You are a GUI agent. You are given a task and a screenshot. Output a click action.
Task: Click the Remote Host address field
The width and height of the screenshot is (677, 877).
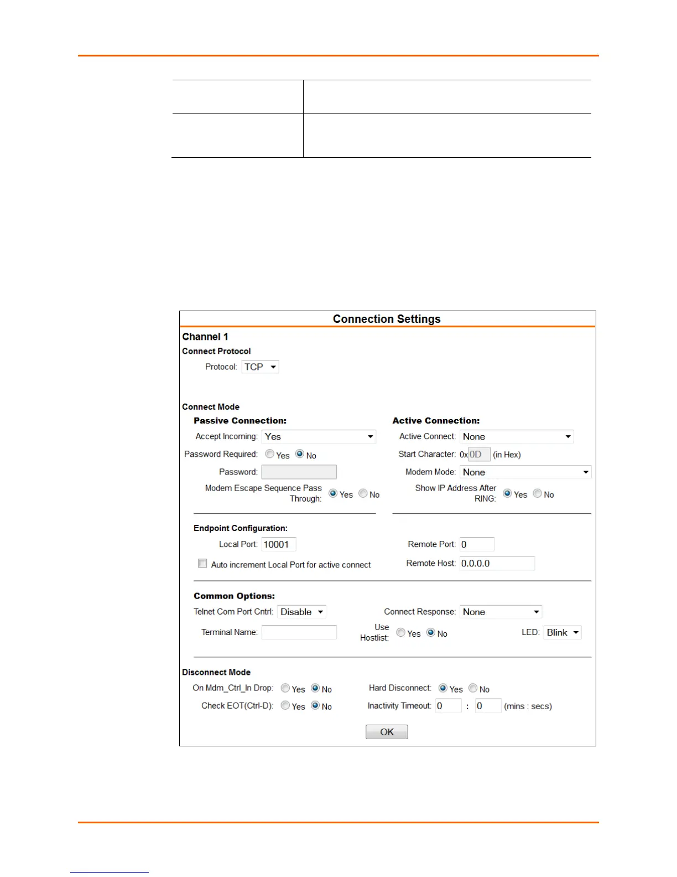(x=497, y=563)
